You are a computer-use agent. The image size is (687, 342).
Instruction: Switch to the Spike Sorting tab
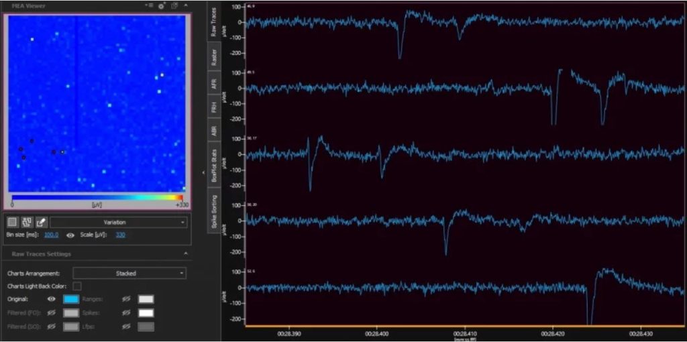(x=214, y=210)
